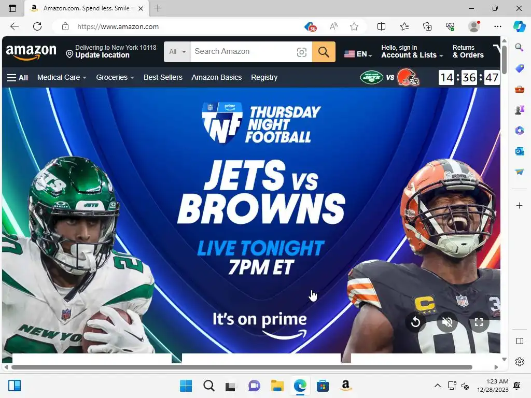Viewport: 531px width, 398px height.
Task: Click the game countdown timer
Action: [x=469, y=78]
